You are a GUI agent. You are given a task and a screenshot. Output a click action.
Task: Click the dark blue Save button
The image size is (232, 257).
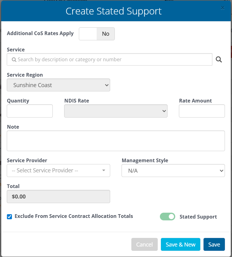pos(214,244)
